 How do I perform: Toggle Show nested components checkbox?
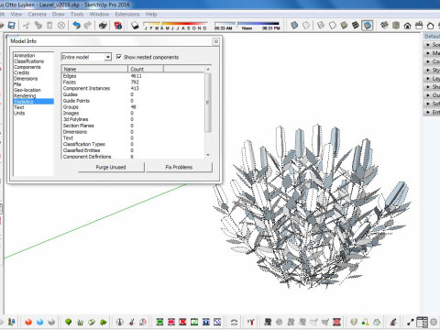[119, 57]
